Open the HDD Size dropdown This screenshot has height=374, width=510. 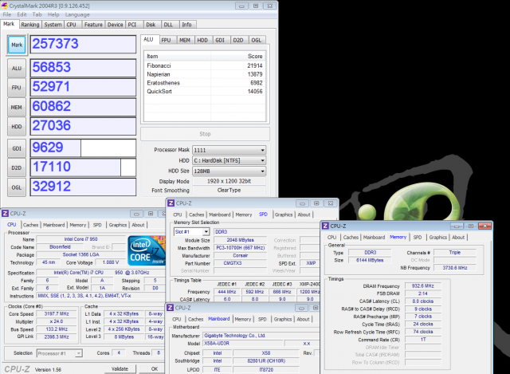tap(229, 171)
